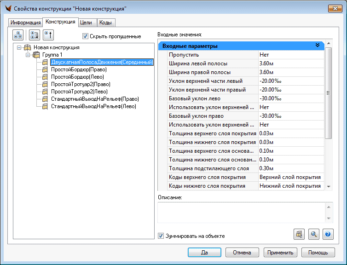The height and width of the screenshot is (265, 347).
Task: Click the move subassembly down icon
Action: click(34, 35)
